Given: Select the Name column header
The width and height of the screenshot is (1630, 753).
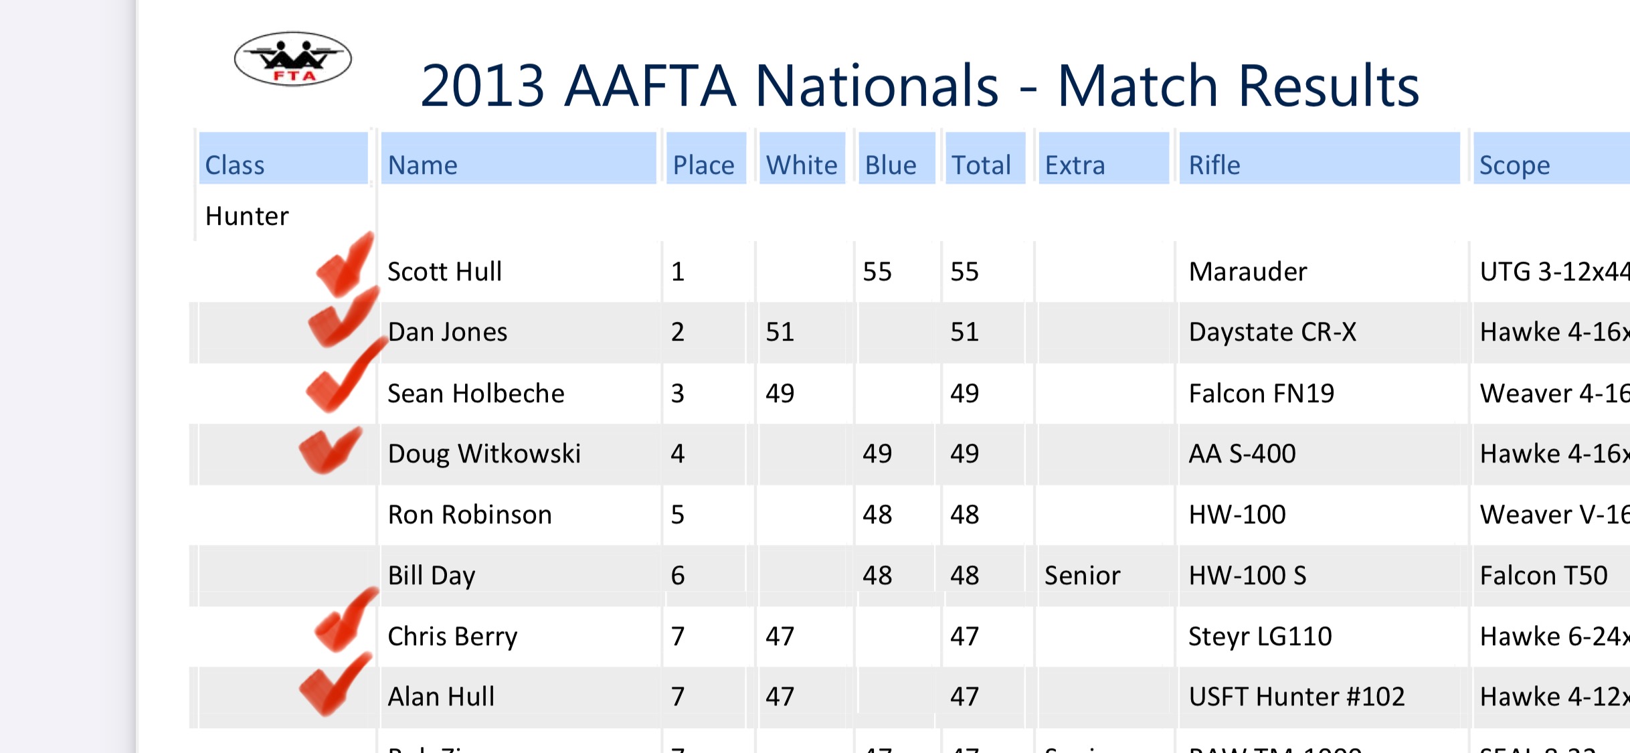Looking at the screenshot, I should pos(519,158).
